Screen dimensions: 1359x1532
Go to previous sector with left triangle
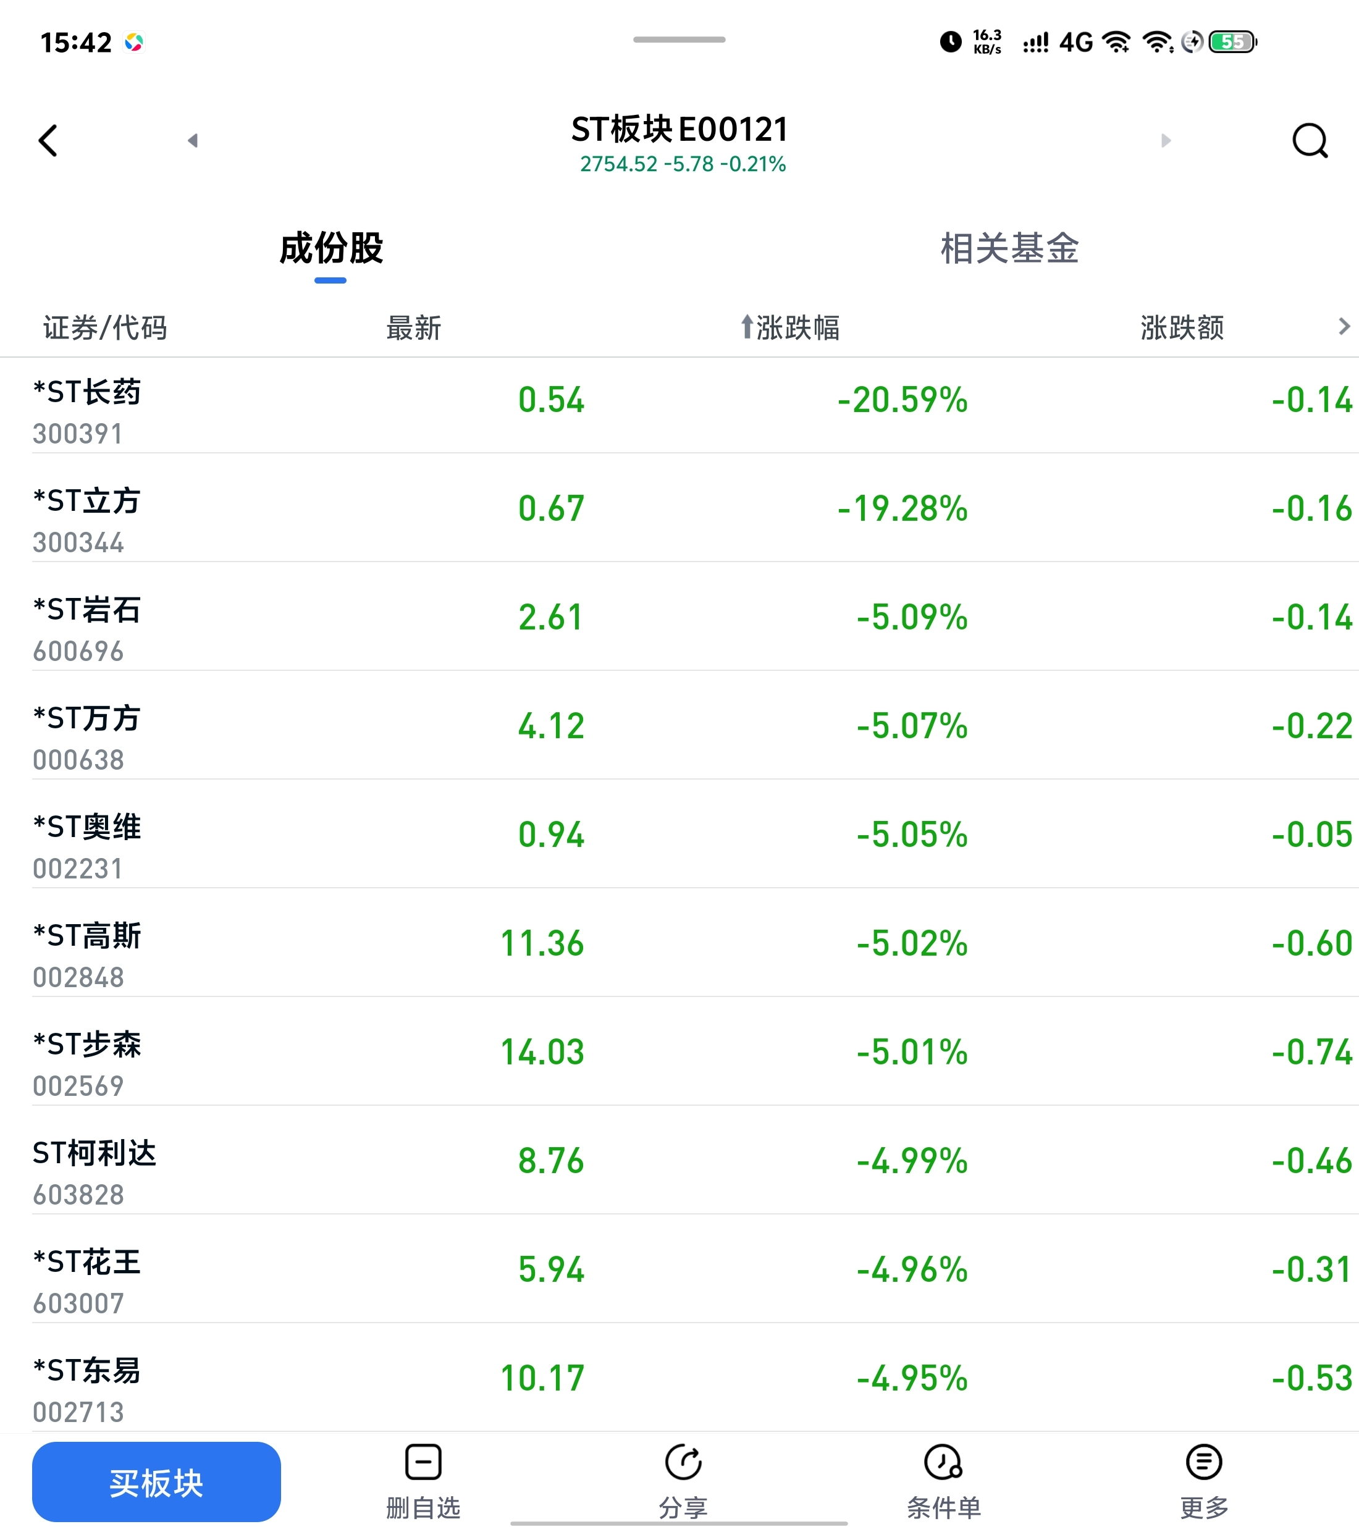(193, 140)
